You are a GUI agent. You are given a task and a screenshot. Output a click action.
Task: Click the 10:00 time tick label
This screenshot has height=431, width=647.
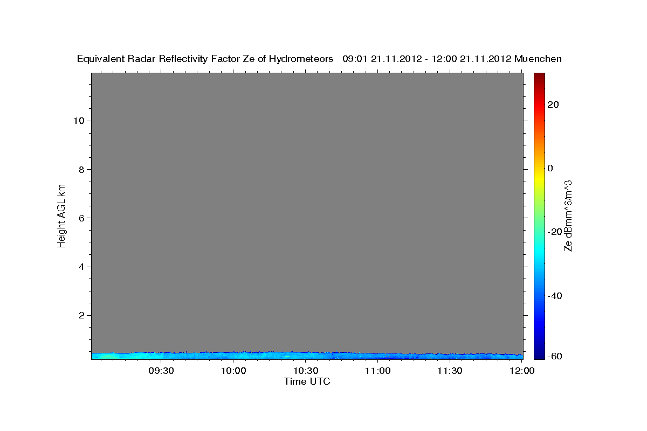click(234, 371)
